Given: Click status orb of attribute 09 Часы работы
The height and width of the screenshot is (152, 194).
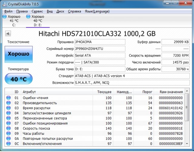Looking at the screenshot, I should point(8,133).
